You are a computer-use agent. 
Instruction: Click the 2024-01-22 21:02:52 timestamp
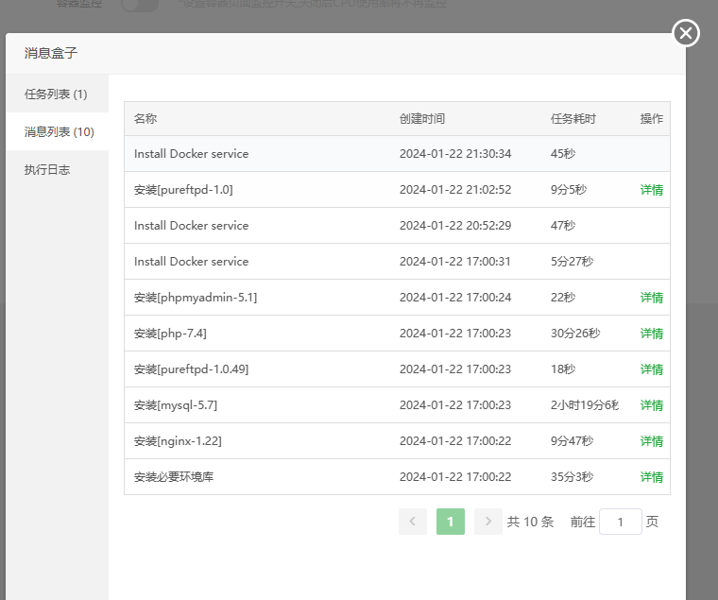point(455,190)
